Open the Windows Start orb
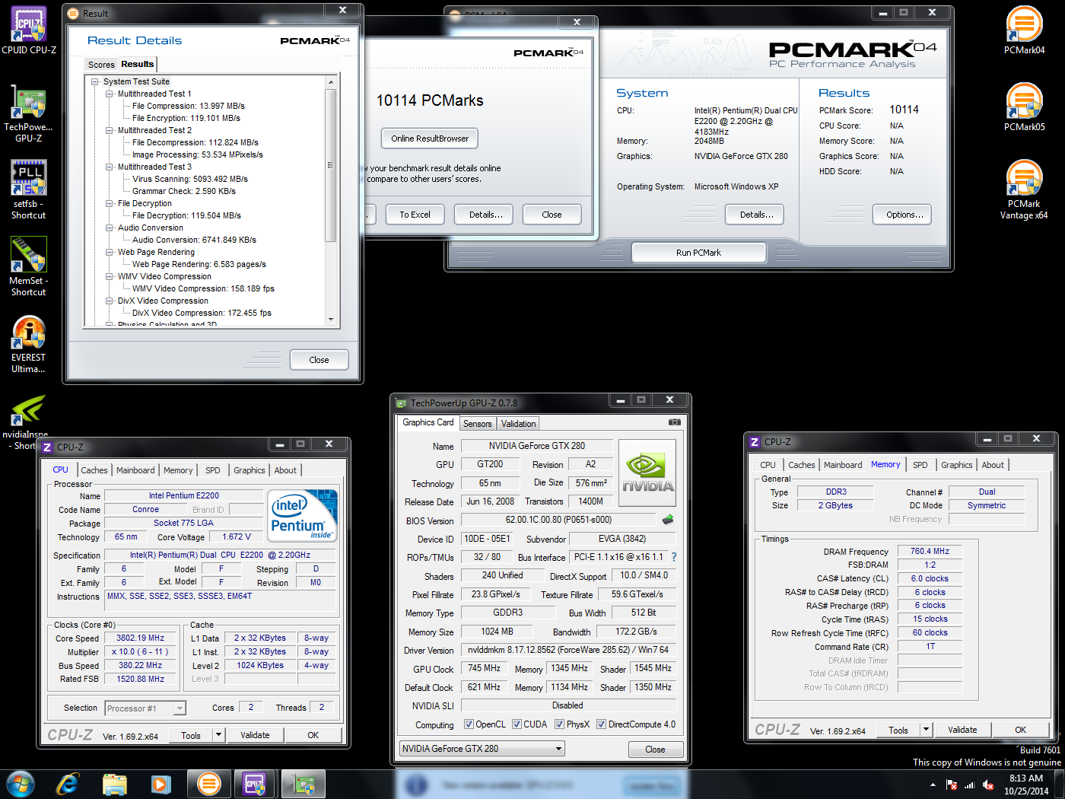The image size is (1065, 799). [20, 784]
